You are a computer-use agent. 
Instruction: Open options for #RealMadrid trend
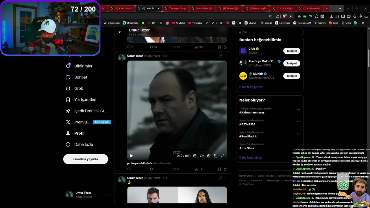point(298,133)
